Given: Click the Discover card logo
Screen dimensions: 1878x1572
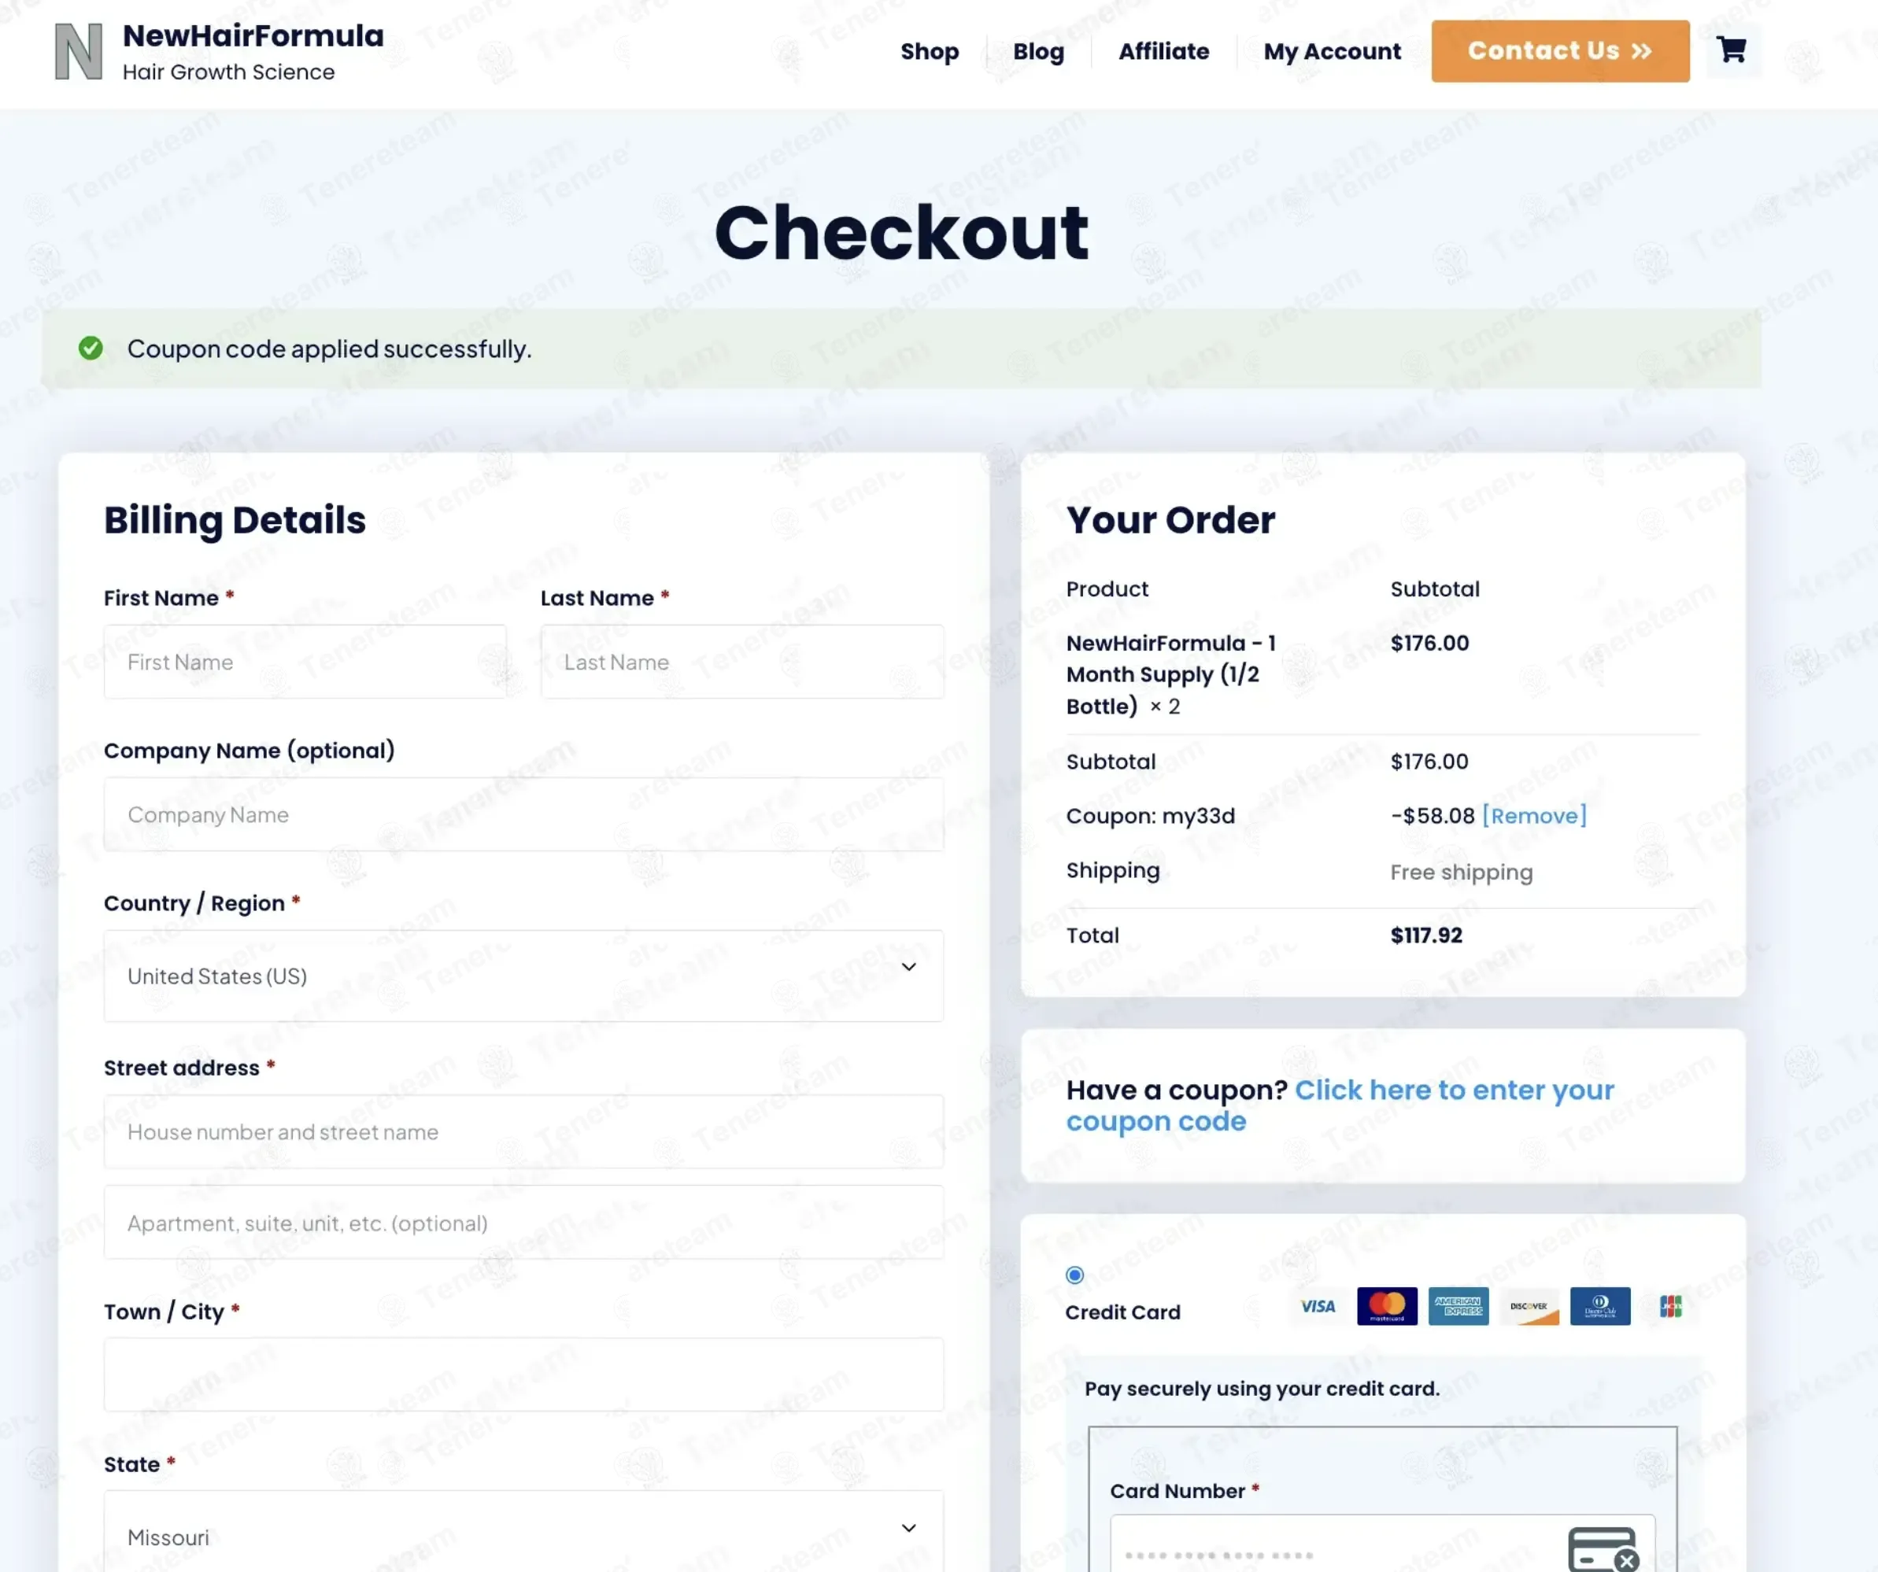Looking at the screenshot, I should [x=1529, y=1306].
